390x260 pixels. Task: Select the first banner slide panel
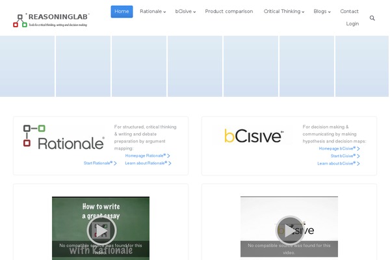(27, 66)
